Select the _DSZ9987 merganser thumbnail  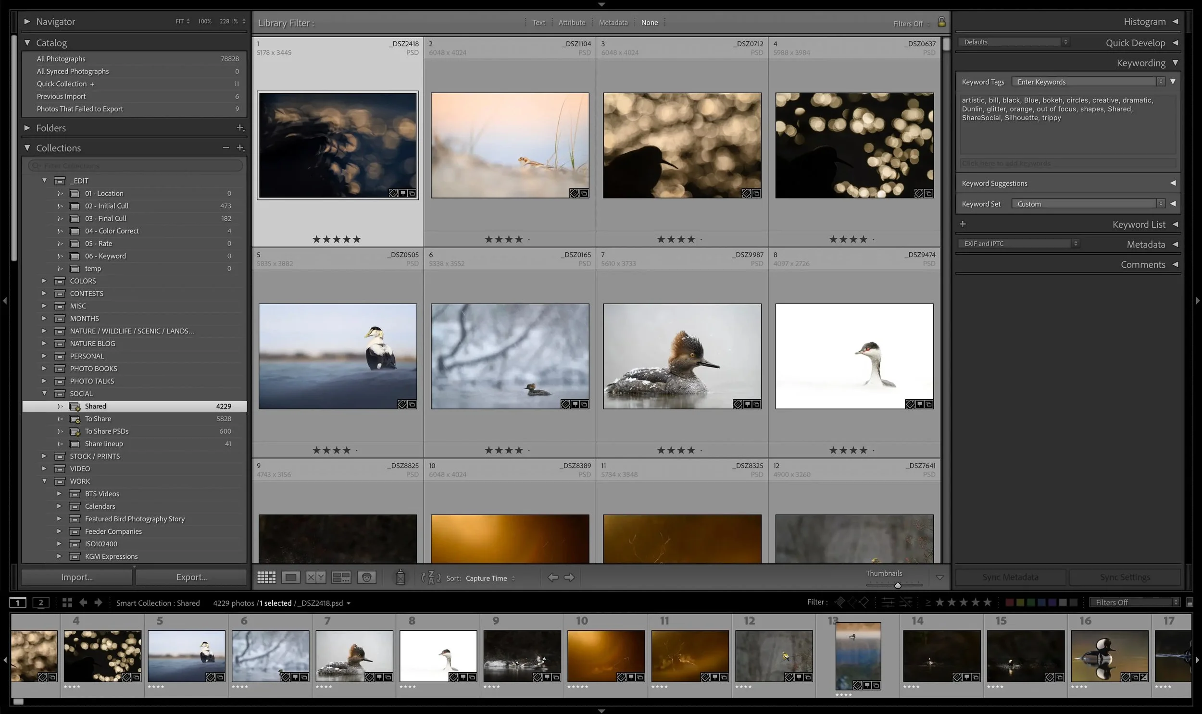(x=682, y=356)
